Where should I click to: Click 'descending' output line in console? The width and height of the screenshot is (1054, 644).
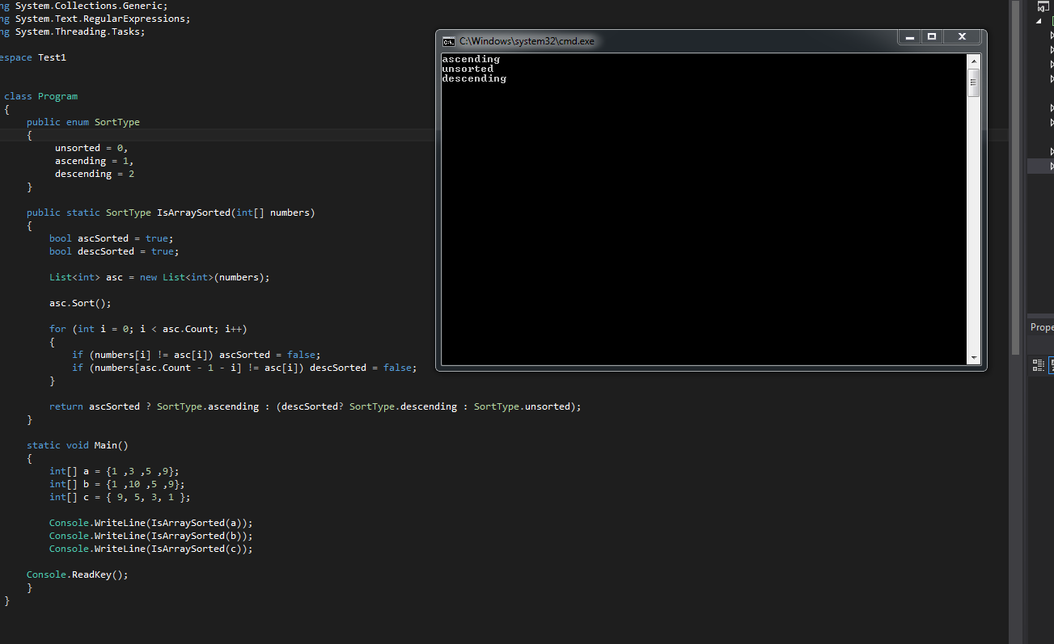[x=474, y=78]
